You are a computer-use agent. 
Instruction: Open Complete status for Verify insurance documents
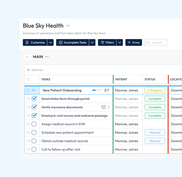click(155, 107)
